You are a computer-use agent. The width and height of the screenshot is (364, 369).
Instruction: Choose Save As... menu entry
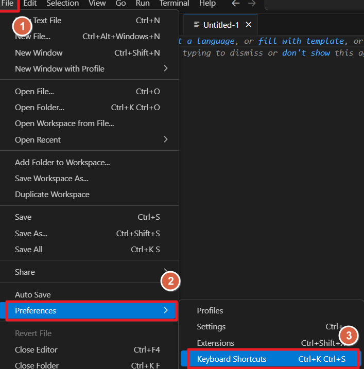(x=89, y=234)
